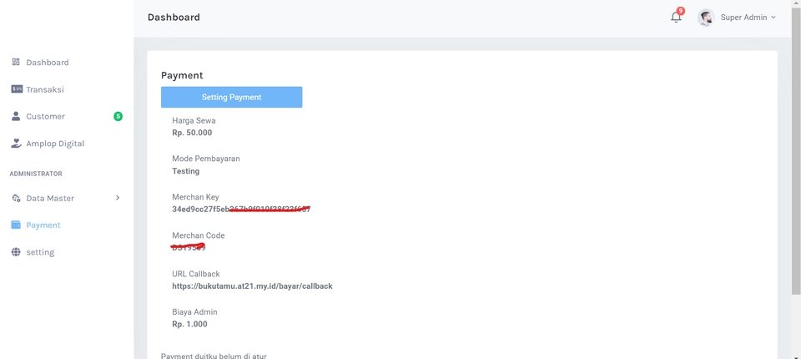This screenshot has width=801, height=359.
Task: Click the setting globe icon
Action: click(x=16, y=252)
